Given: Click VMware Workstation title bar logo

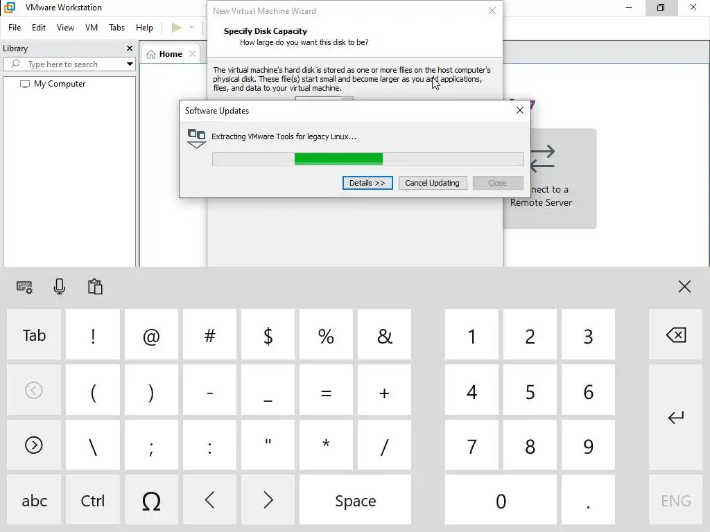Looking at the screenshot, I should (x=10, y=7).
